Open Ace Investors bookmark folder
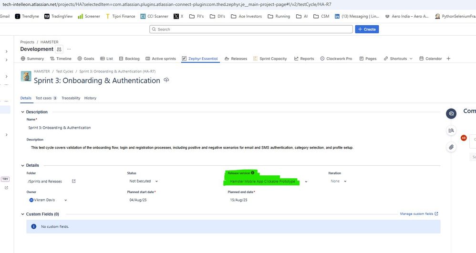 (x=246, y=16)
